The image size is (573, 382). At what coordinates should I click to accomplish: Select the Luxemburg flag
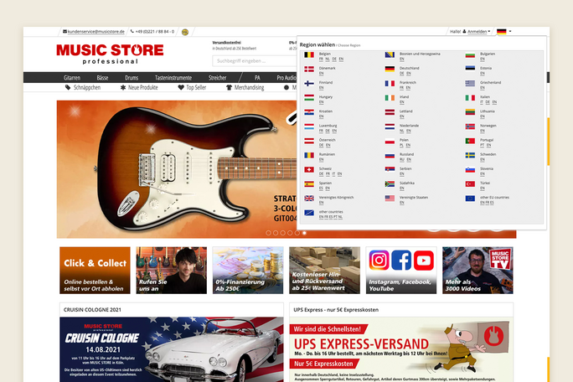point(309,126)
